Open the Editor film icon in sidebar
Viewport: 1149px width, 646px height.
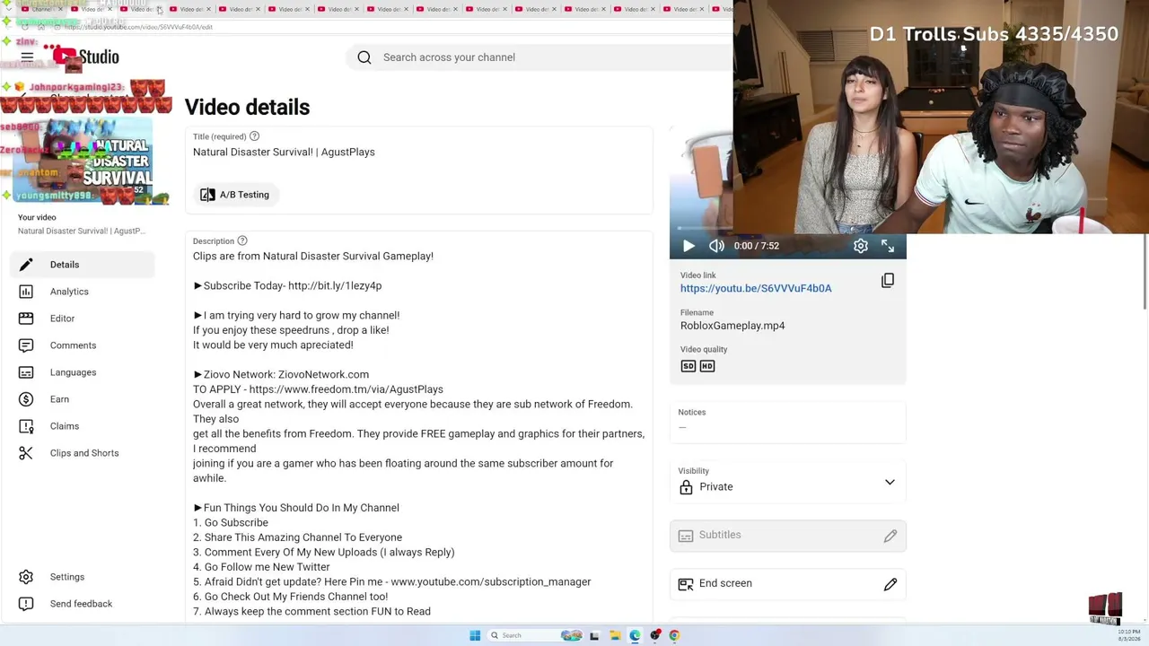coord(26,319)
